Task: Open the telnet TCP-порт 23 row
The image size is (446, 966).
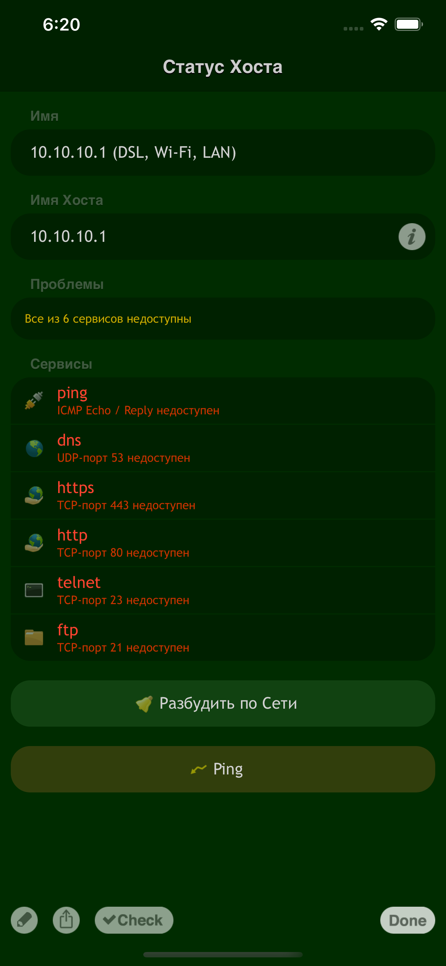Action: [223, 590]
